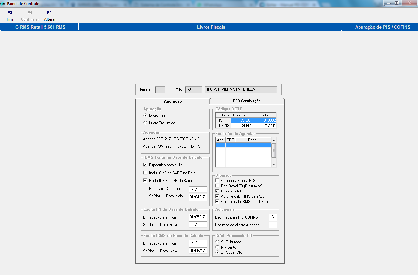Select PIS Não Cumul. cell 691201
Viewport: 418px width, 275px height.
tap(242, 120)
